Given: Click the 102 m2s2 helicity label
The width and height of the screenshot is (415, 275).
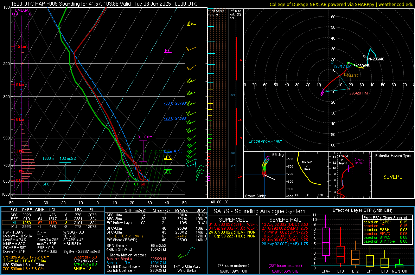Looking at the screenshot, I should click(x=68, y=158).
